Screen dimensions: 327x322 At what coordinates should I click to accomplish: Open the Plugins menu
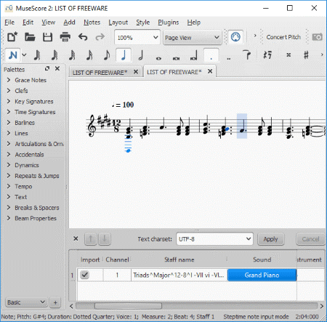pos(169,23)
